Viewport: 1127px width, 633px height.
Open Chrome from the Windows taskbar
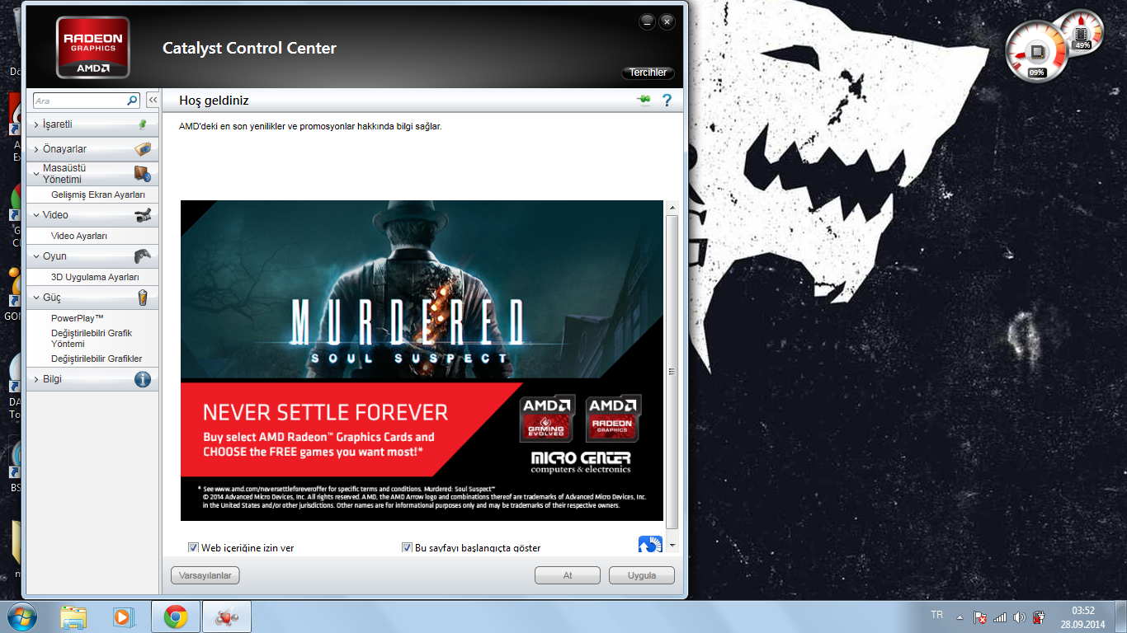coord(175,617)
